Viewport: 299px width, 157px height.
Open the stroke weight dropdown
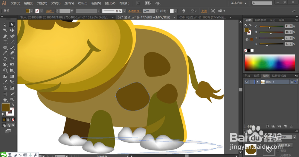click(72, 11)
